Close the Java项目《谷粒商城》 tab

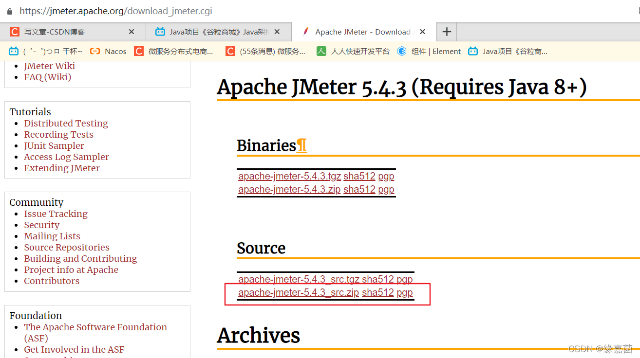tap(277, 32)
